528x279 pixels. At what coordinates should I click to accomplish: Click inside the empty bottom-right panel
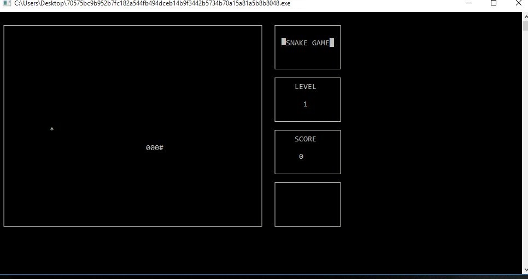(x=308, y=204)
